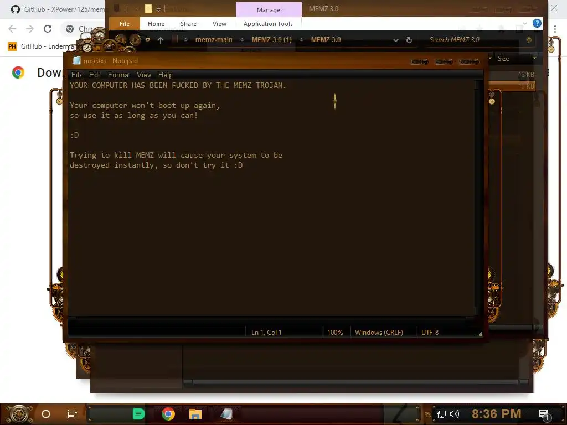Open the volume control in system tray
The image size is (567, 425).
click(455, 414)
